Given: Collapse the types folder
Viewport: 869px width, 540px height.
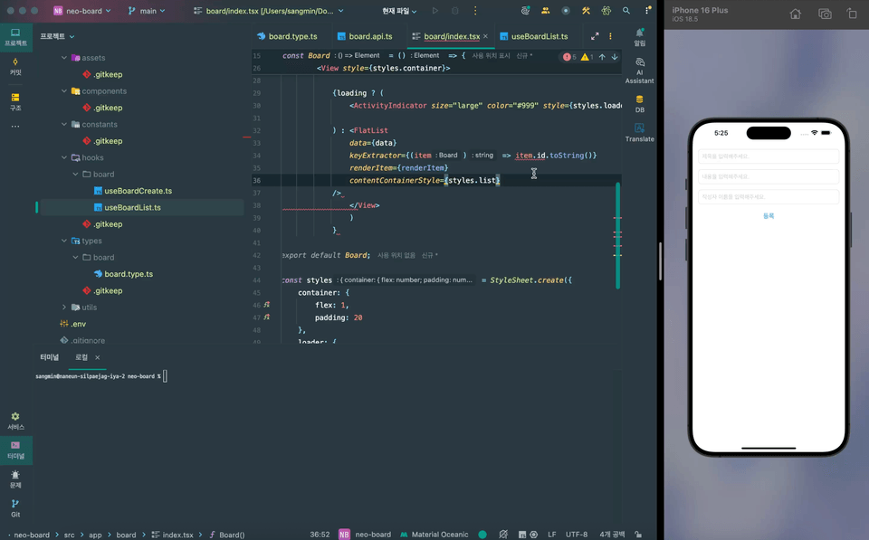Looking at the screenshot, I should (x=63, y=241).
